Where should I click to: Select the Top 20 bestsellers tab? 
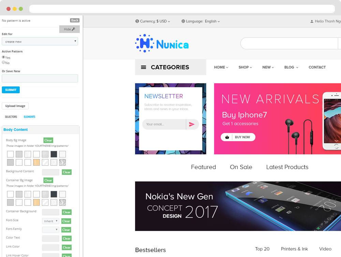tap(262, 249)
